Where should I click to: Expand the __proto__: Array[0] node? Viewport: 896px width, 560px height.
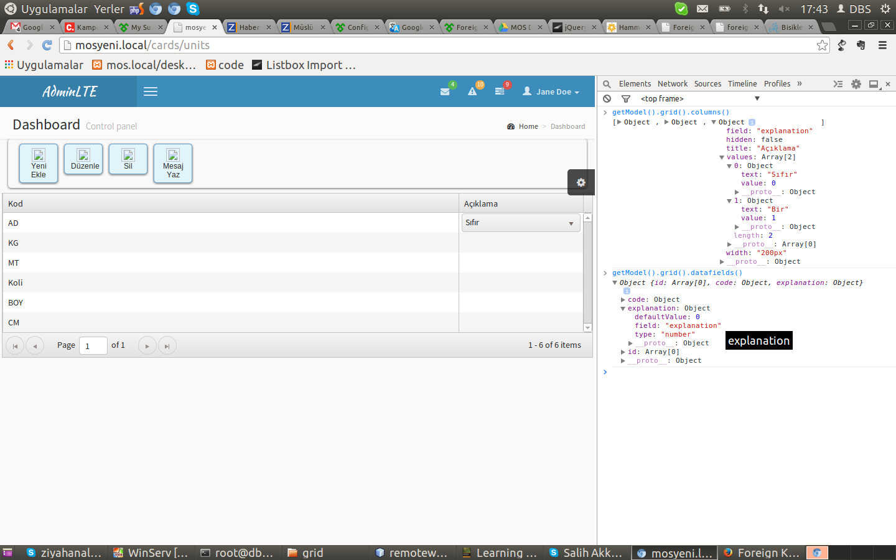coord(729,245)
